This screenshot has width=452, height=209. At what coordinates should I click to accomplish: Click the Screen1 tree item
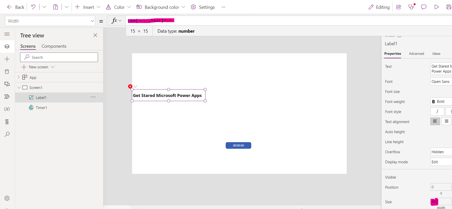coord(36,87)
